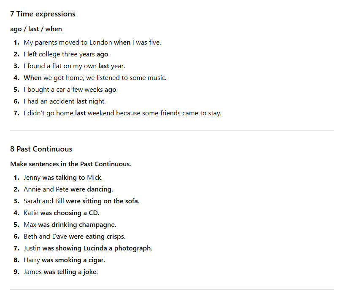Click the "ago / last / when" subheading
Screen dimensions: 362x290
coord(36,29)
